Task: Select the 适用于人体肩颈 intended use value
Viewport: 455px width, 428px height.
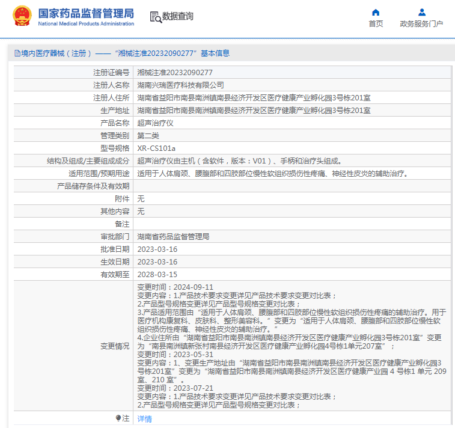Action: point(273,174)
